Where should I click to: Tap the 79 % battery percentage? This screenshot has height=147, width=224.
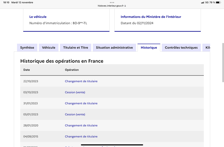[212, 3]
